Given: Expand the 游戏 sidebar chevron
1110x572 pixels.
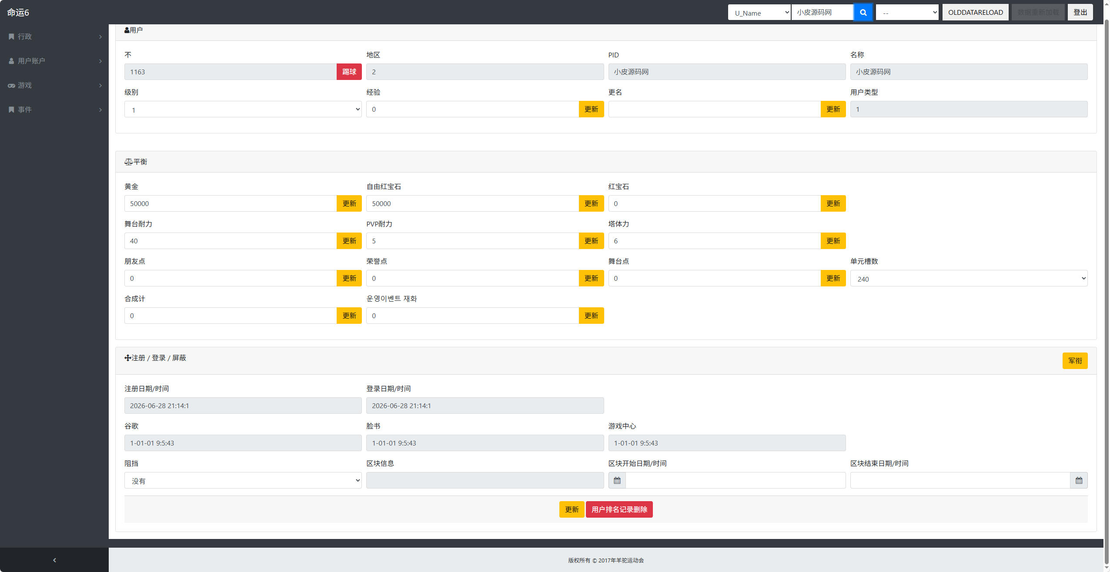Looking at the screenshot, I should pyautogui.click(x=100, y=85).
